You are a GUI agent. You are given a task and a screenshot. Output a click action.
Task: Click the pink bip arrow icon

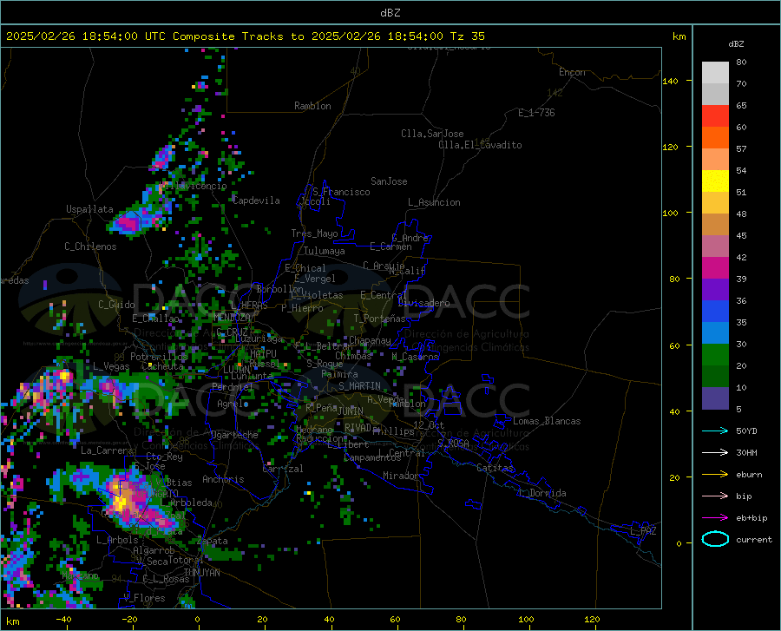[715, 496]
